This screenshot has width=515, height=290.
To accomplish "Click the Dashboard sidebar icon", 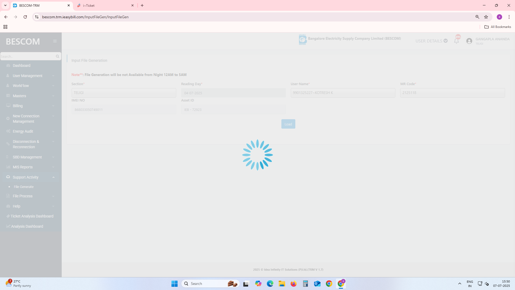I will [x=8, y=66].
